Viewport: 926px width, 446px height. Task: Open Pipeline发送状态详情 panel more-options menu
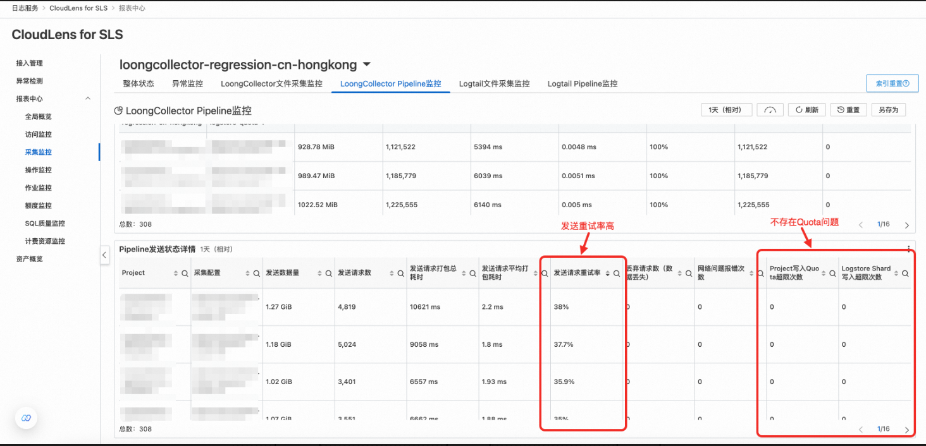909,249
